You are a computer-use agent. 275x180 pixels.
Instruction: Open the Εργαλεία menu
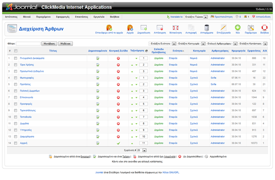point(99,17)
